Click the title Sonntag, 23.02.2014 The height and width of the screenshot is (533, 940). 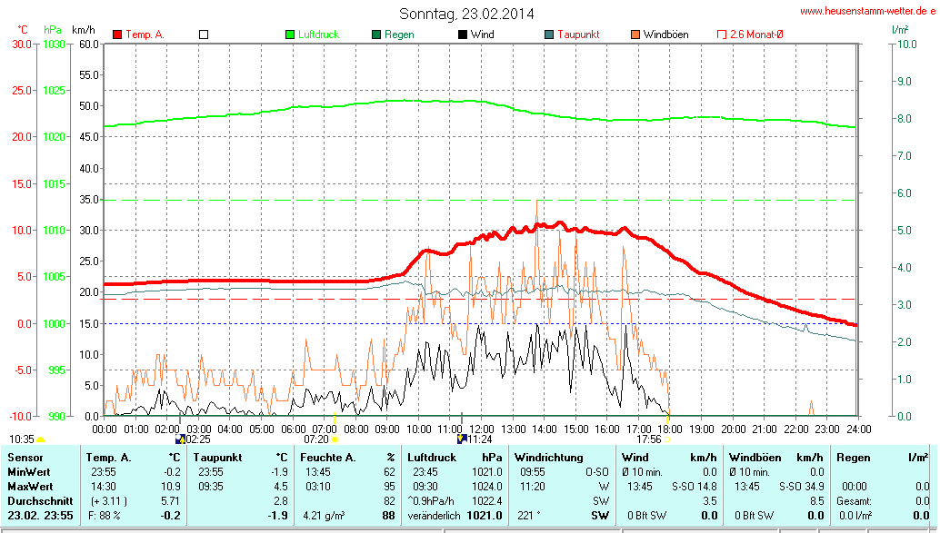466,14
